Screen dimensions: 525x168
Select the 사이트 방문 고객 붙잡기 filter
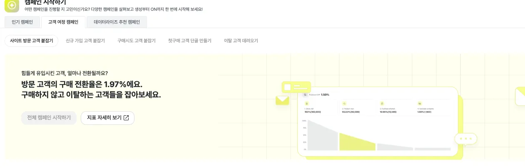click(32, 41)
